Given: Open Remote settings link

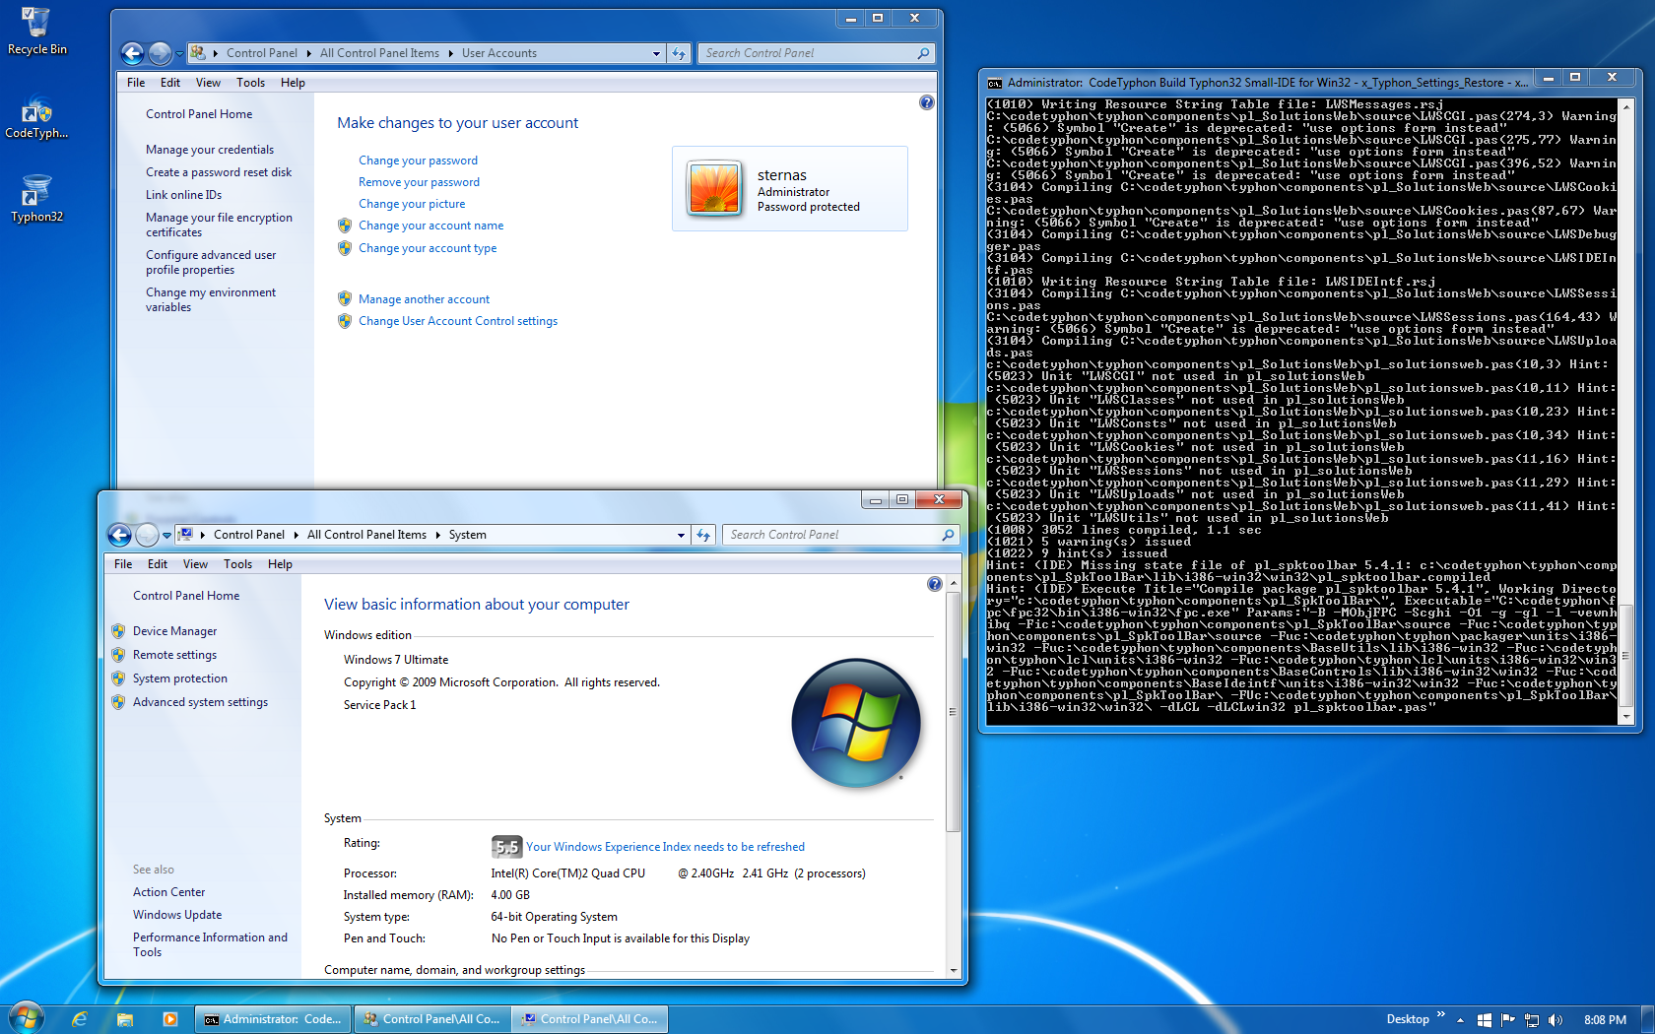Looking at the screenshot, I should 174,655.
